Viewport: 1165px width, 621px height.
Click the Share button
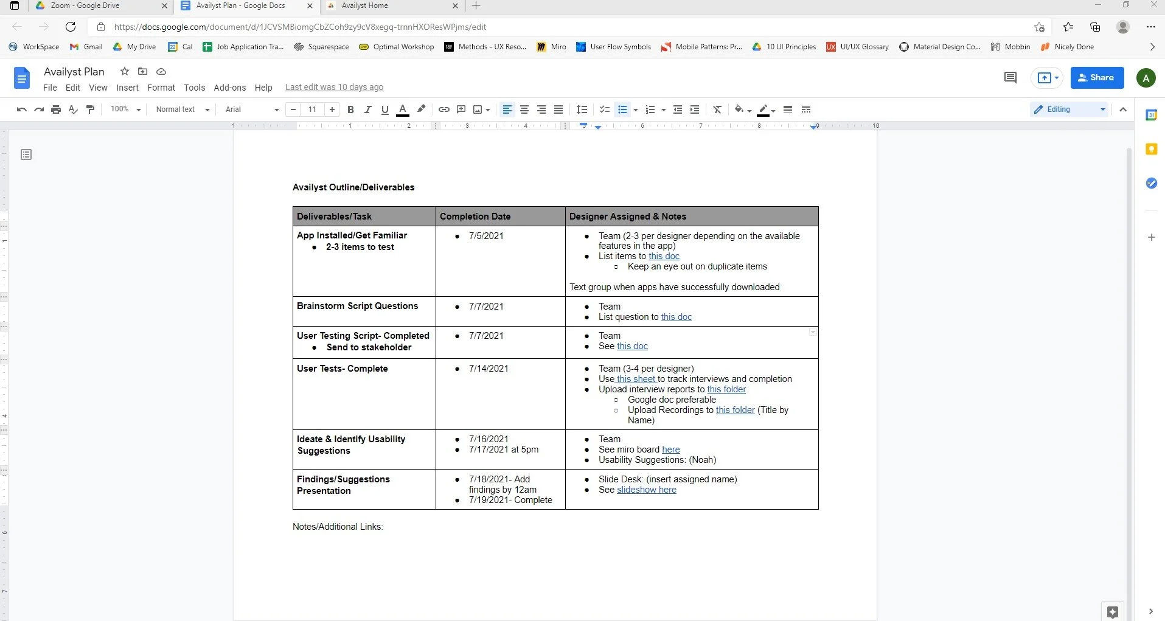(x=1097, y=77)
